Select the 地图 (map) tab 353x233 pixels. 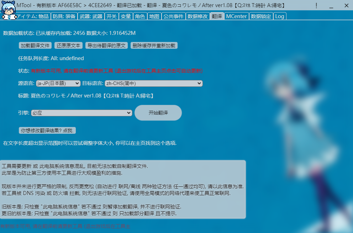(154, 16)
